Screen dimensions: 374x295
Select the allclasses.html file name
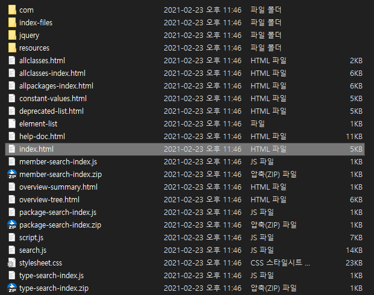point(42,61)
